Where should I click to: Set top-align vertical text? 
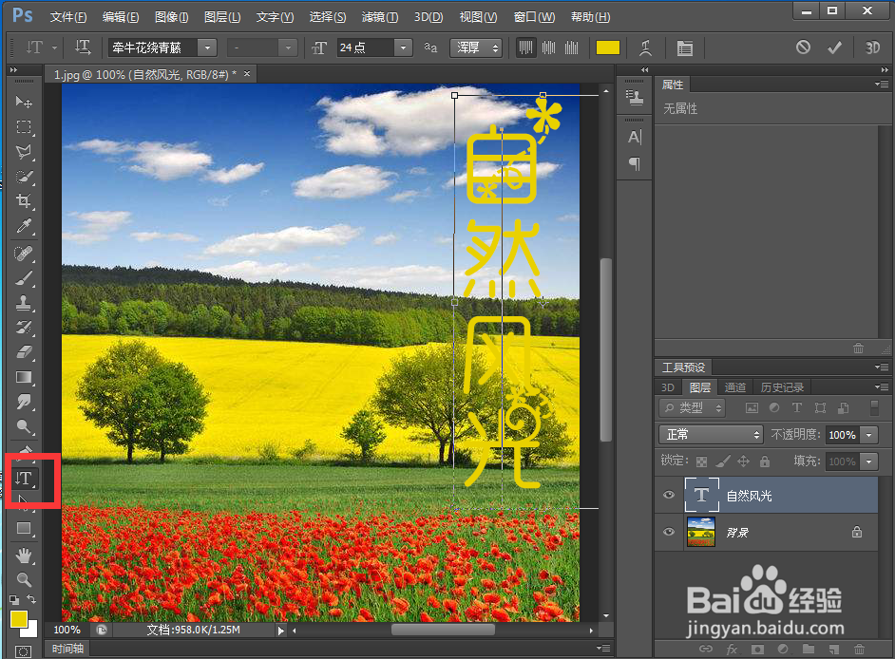[525, 47]
